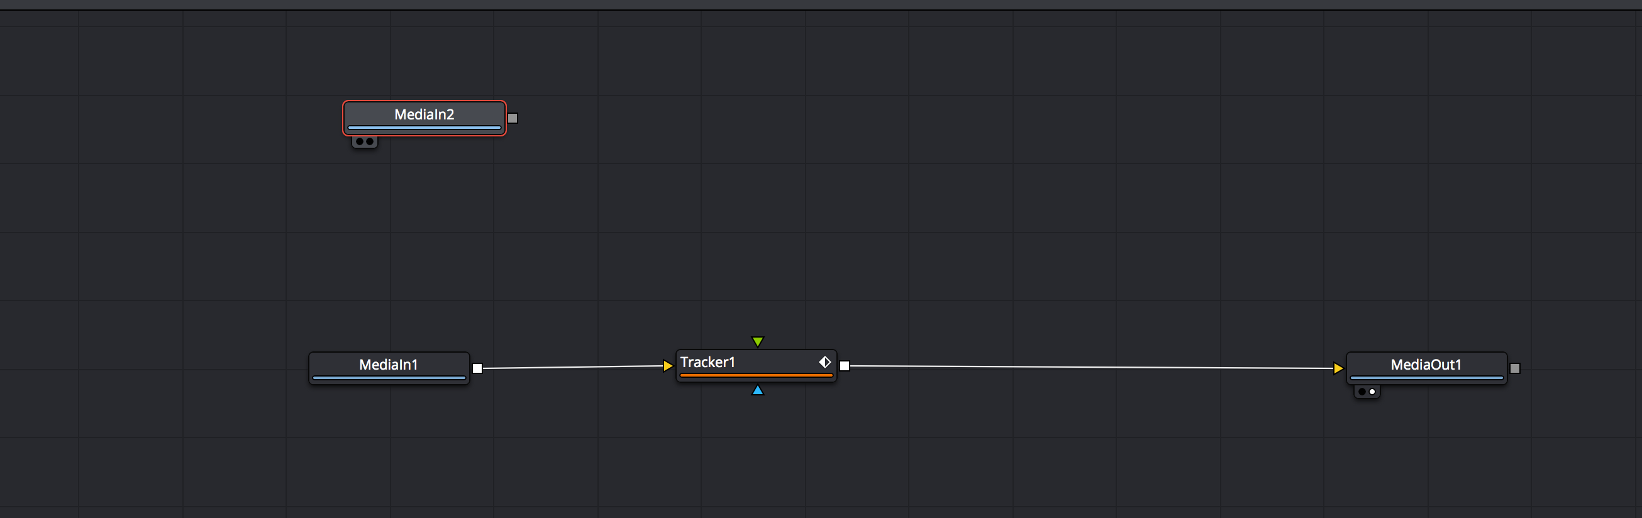This screenshot has width=1642, height=518.
Task: Enable left viewer dot under MediaOut1
Action: 1362,392
